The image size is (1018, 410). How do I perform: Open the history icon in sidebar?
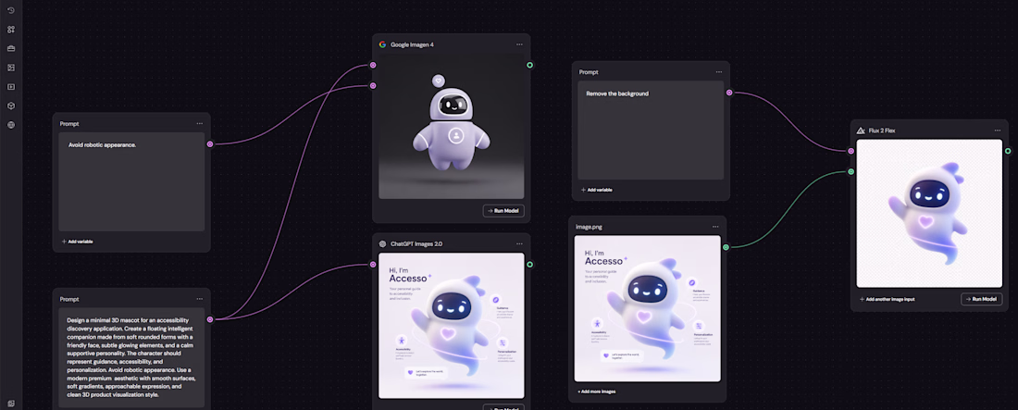(x=11, y=10)
